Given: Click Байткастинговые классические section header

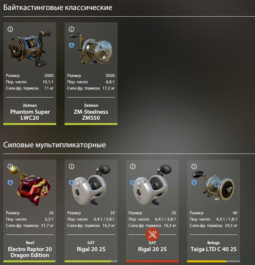Looking at the screenshot, I should click(58, 8).
